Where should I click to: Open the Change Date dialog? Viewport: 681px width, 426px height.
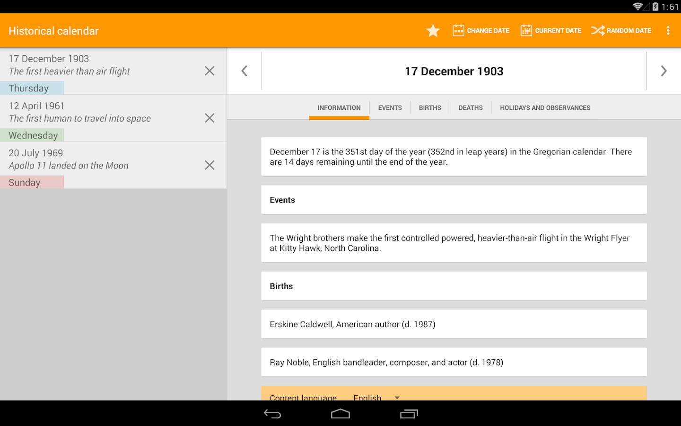(x=480, y=30)
